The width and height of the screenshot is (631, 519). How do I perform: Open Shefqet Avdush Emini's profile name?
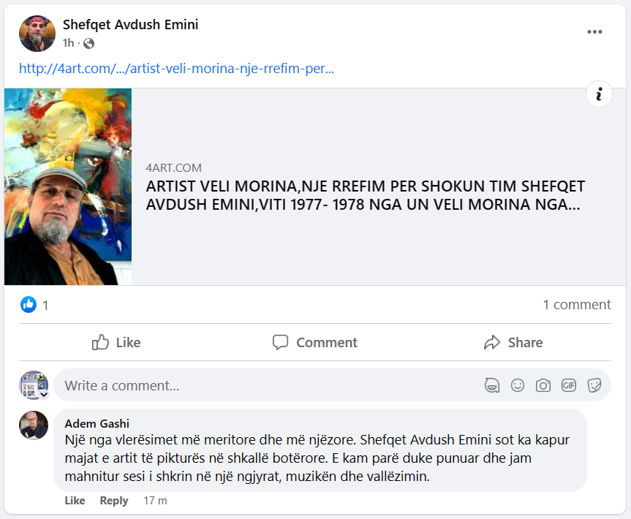(130, 25)
